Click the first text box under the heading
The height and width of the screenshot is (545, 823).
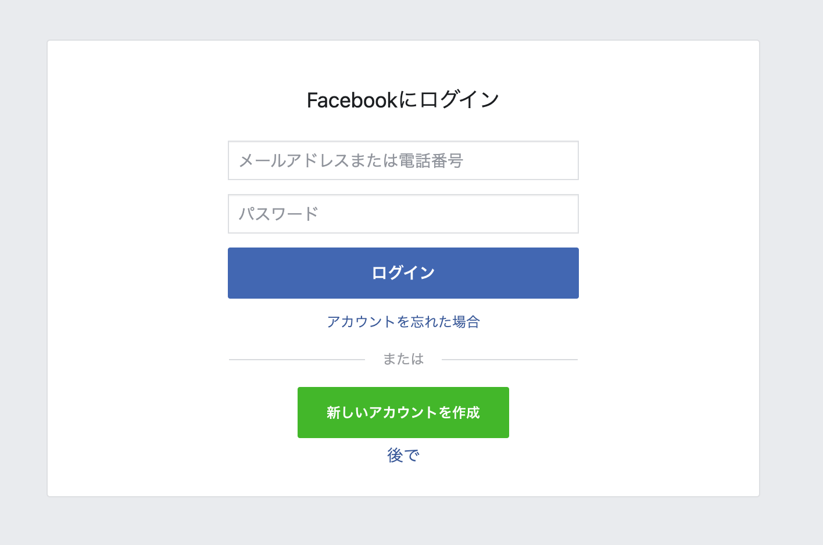[x=403, y=160]
